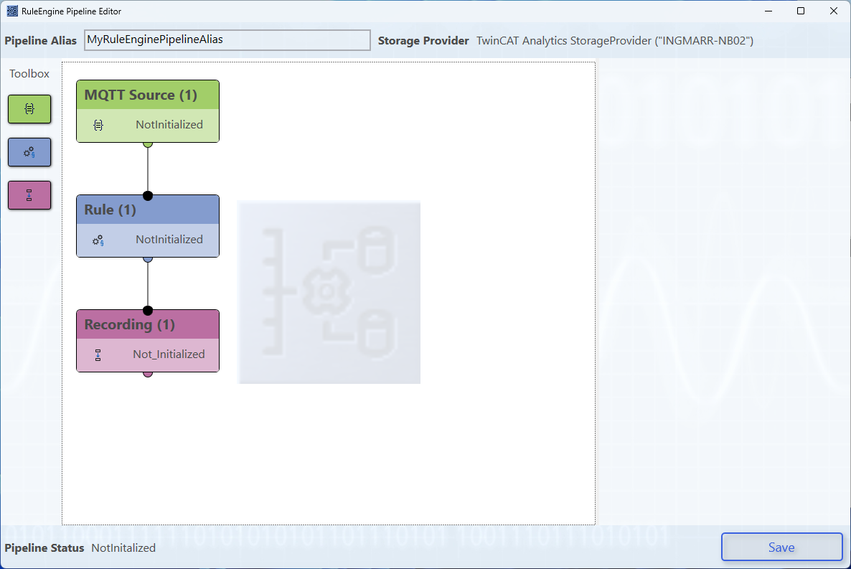Viewport: 851px width, 569px height.
Task: Click the source icon inside MQTT Source node
Action: [x=98, y=126]
